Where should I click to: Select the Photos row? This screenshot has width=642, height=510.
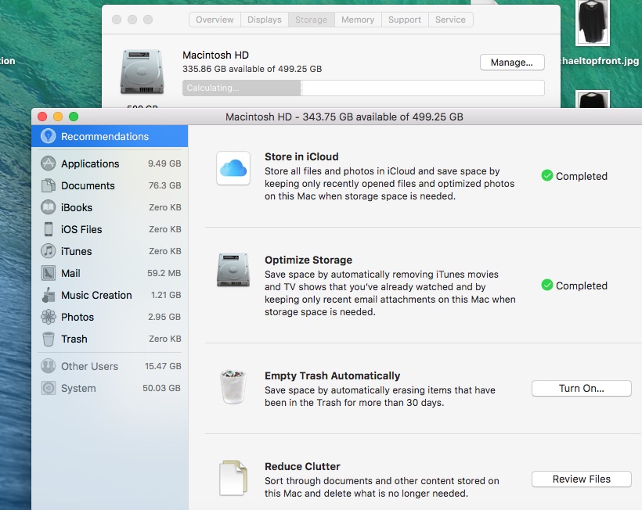pos(110,317)
